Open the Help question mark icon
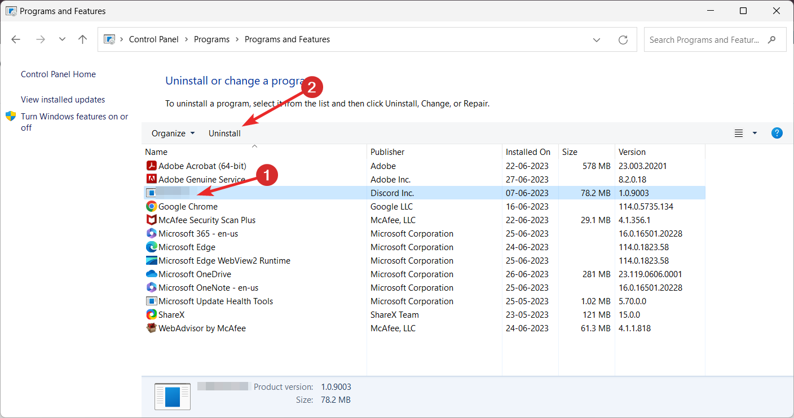The height and width of the screenshot is (418, 794). tap(777, 134)
